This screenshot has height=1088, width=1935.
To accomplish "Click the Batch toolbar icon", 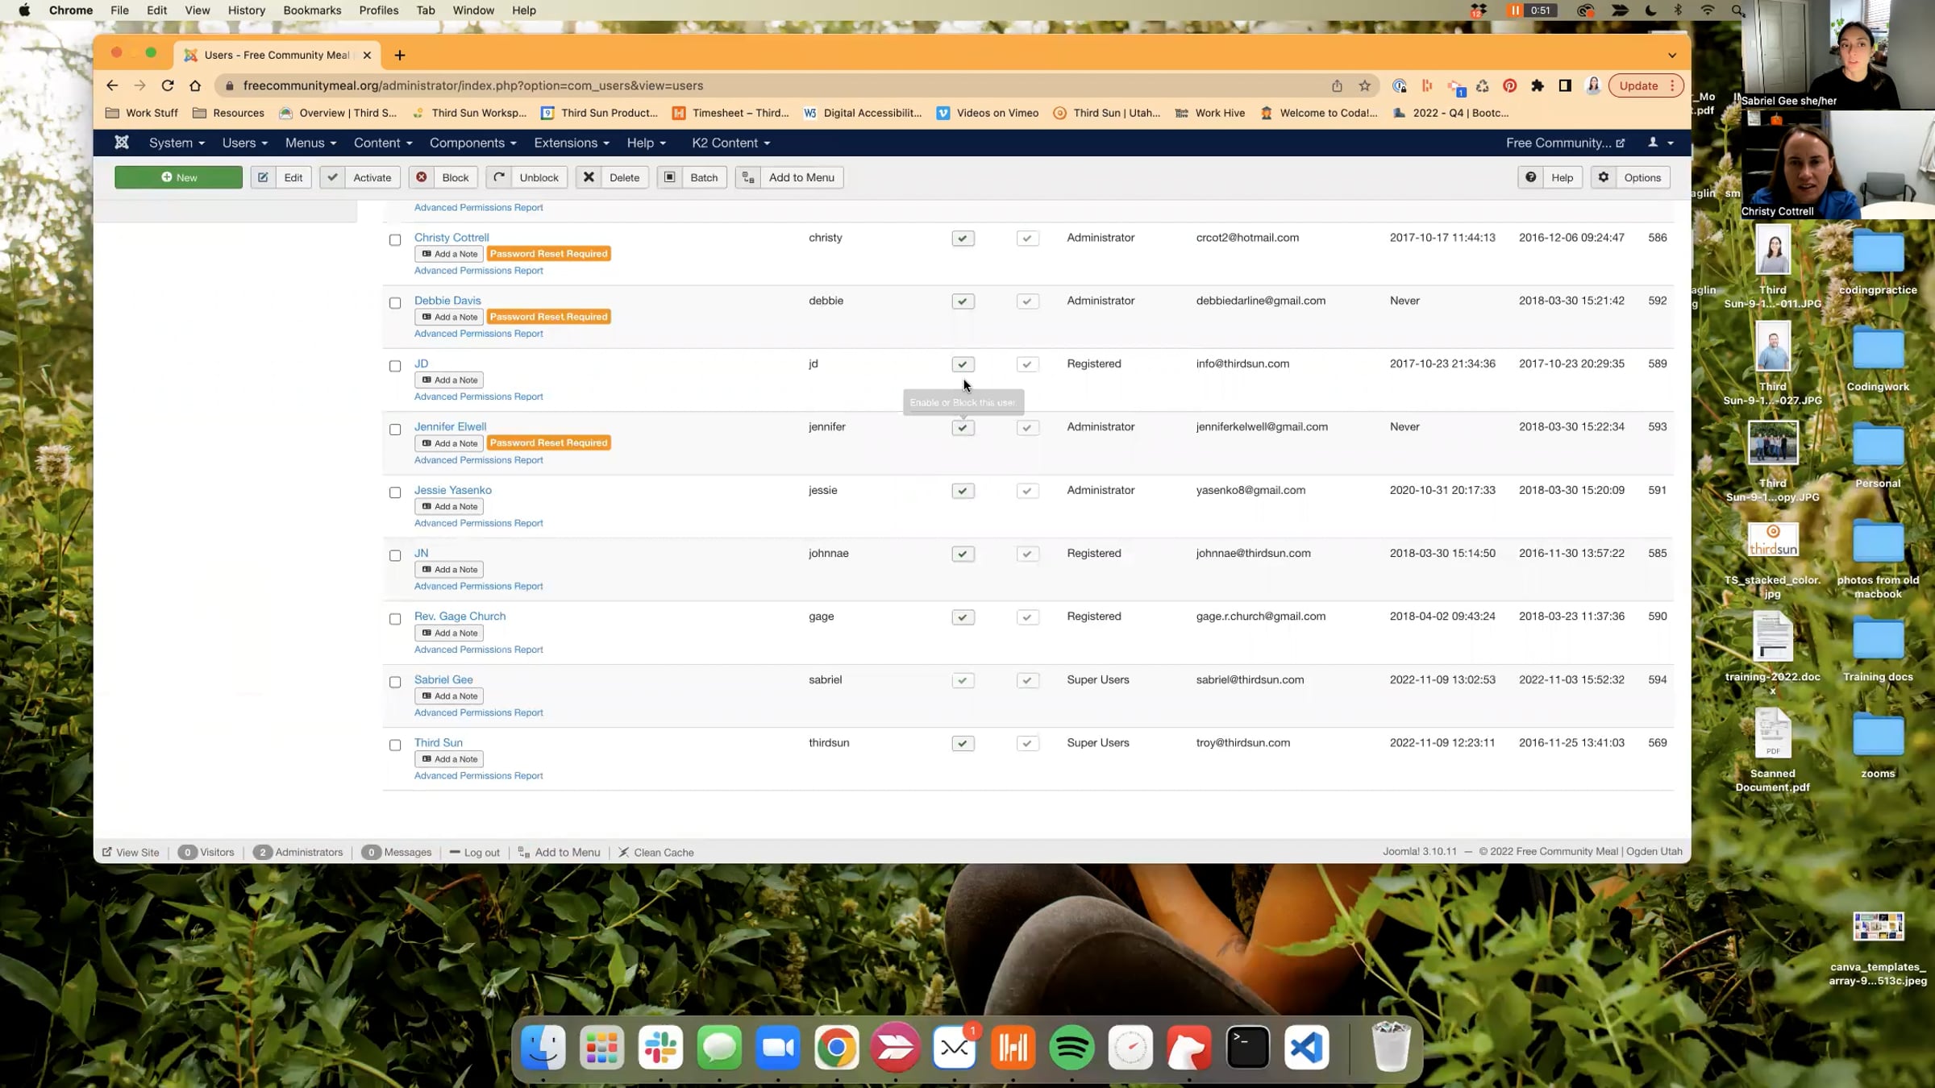I will (670, 177).
